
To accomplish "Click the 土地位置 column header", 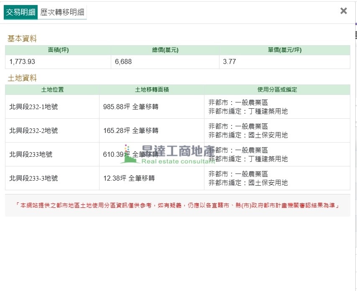I will pyautogui.click(x=52, y=89).
